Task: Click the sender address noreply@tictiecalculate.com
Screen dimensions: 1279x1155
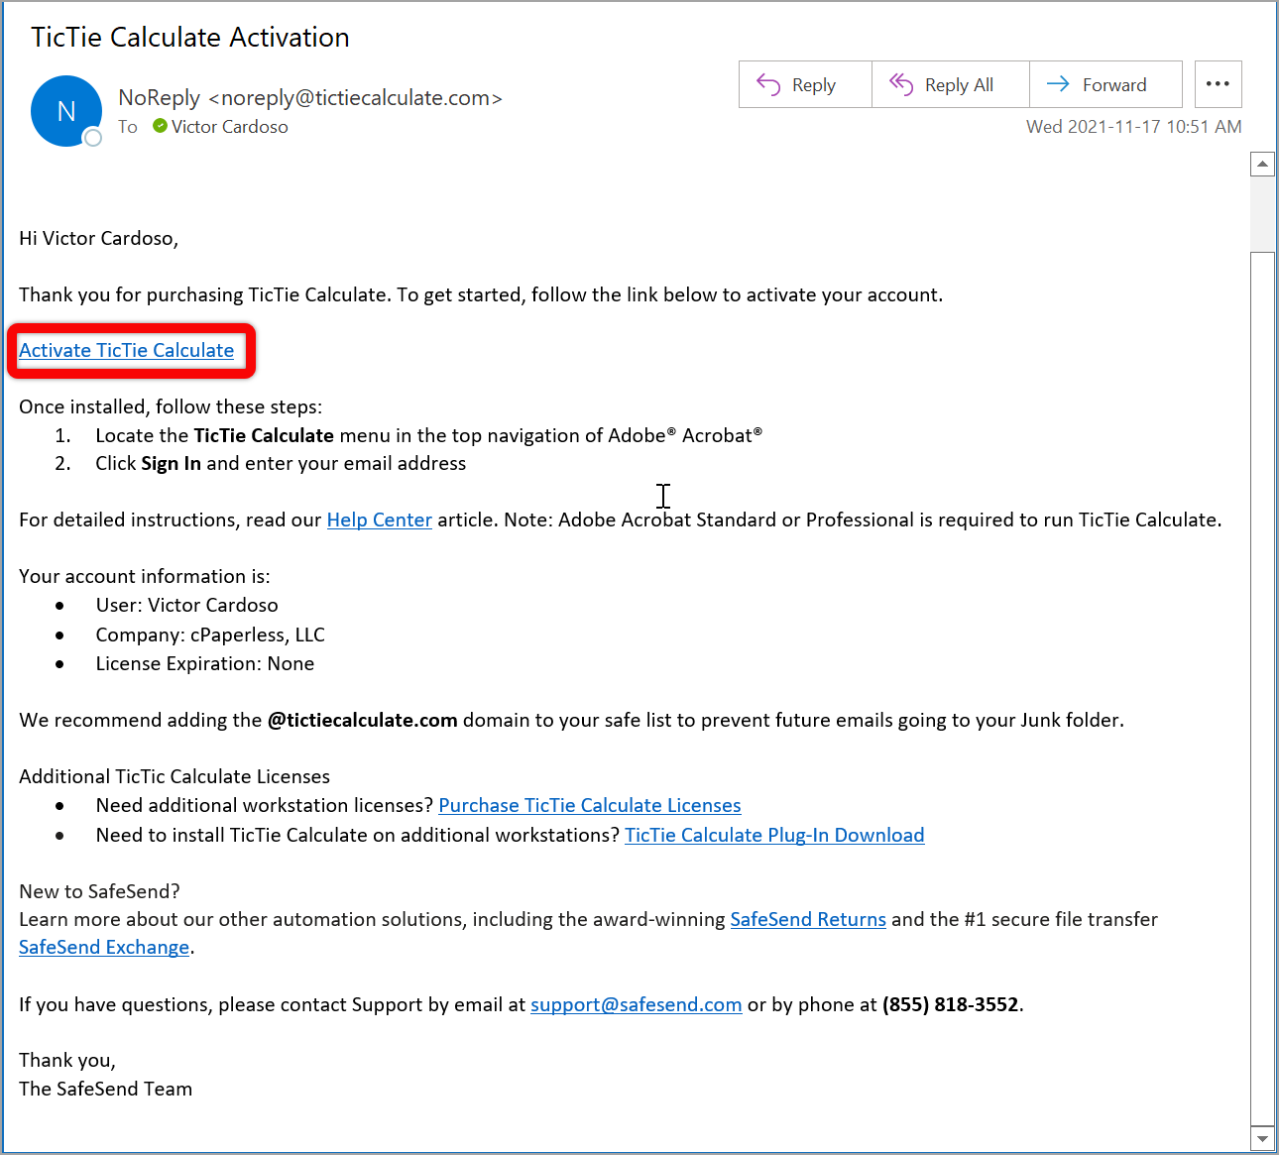Action: click(x=356, y=97)
